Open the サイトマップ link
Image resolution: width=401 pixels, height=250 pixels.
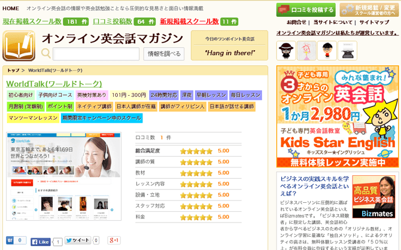[x=374, y=22]
